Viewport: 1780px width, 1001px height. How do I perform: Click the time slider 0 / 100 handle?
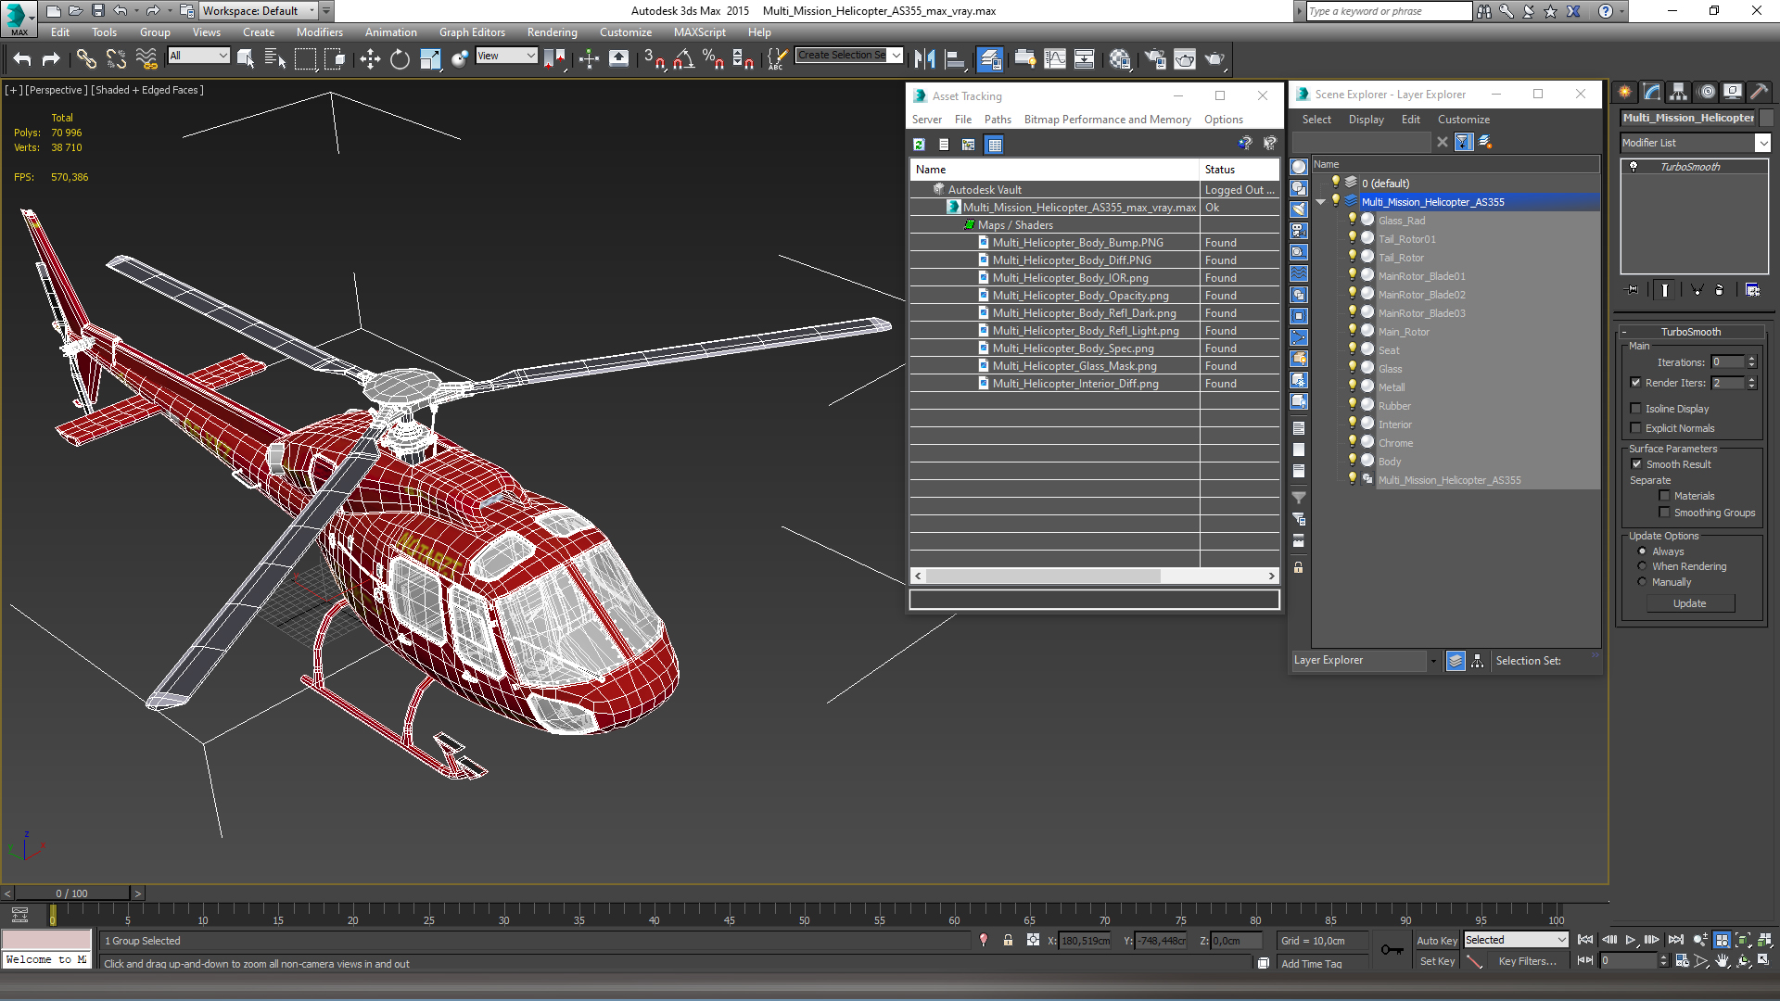pyautogui.click(x=71, y=893)
